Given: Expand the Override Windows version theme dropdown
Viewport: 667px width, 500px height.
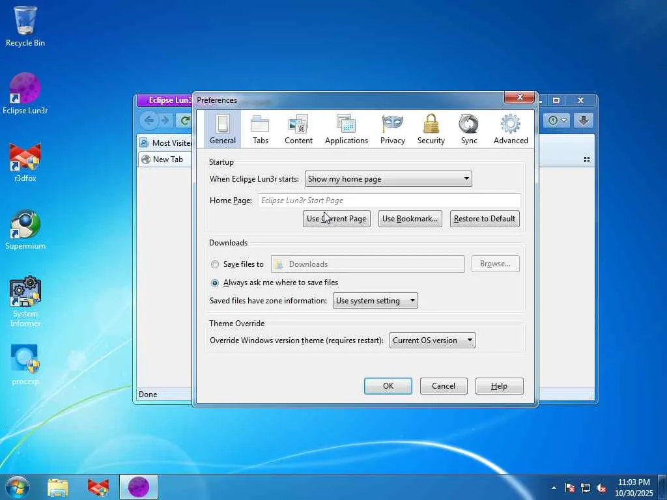Looking at the screenshot, I should (x=433, y=340).
